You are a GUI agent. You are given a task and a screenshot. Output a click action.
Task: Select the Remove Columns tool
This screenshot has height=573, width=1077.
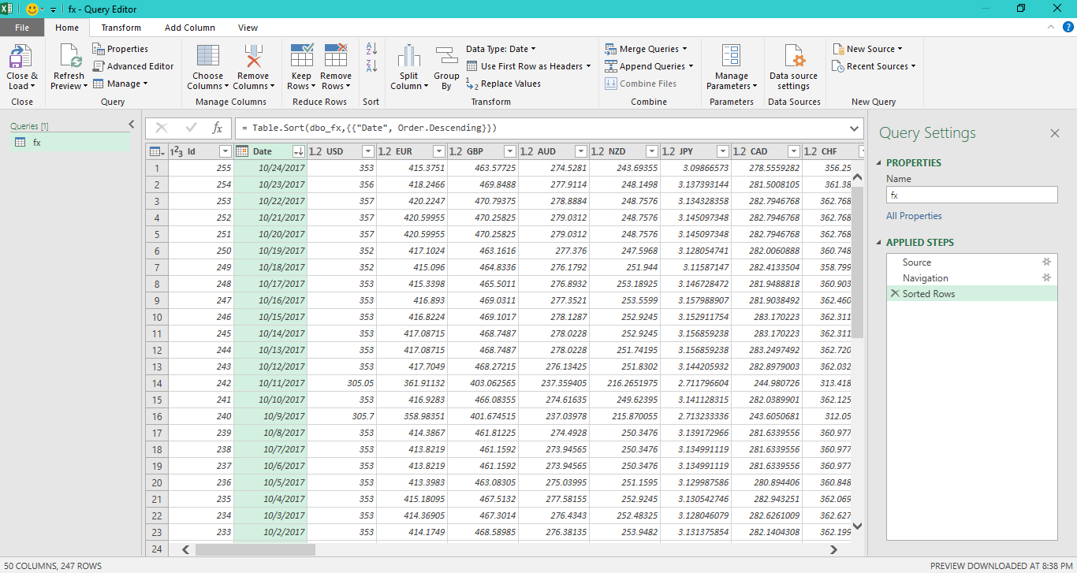pyautogui.click(x=253, y=67)
